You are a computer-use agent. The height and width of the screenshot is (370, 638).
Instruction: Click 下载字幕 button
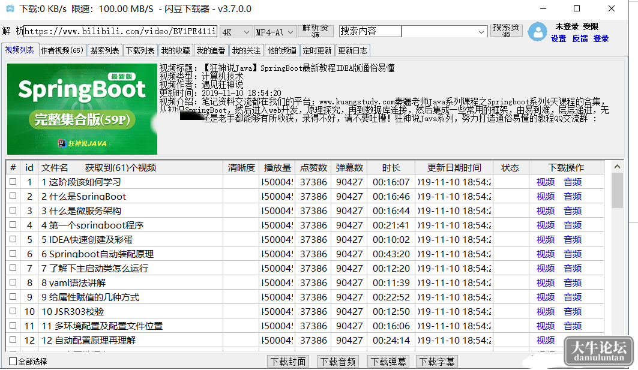point(437,362)
